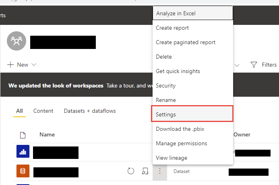Image resolution: width=279 pixels, height=185 pixels.
Task: Click the file type column header icon
Action: [x=23, y=135]
